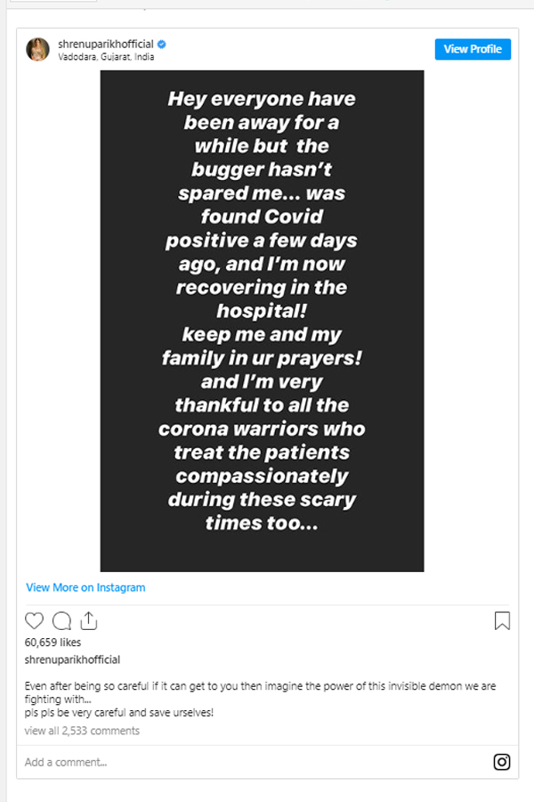The image size is (534, 802).
Task: Focus the Add a comment field
Action: coord(255,762)
